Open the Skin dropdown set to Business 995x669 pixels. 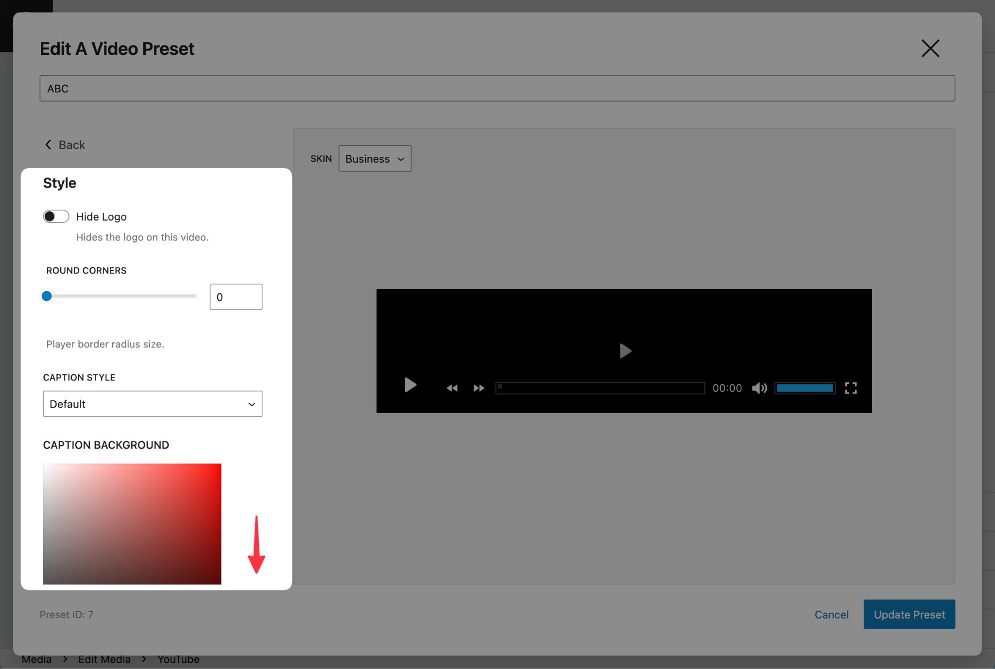pos(374,158)
